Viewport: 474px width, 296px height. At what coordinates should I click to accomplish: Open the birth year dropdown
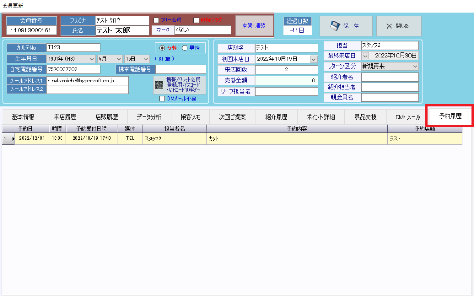pyautogui.click(x=92, y=59)
